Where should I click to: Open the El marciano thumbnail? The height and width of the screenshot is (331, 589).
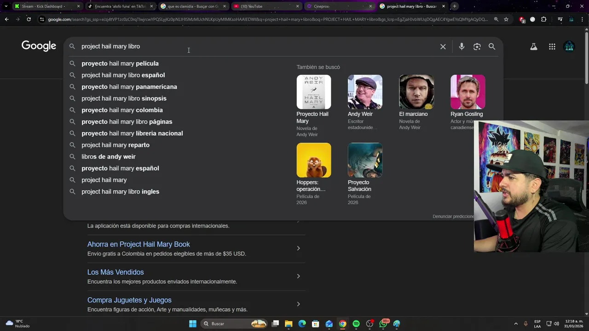point(416,92)
